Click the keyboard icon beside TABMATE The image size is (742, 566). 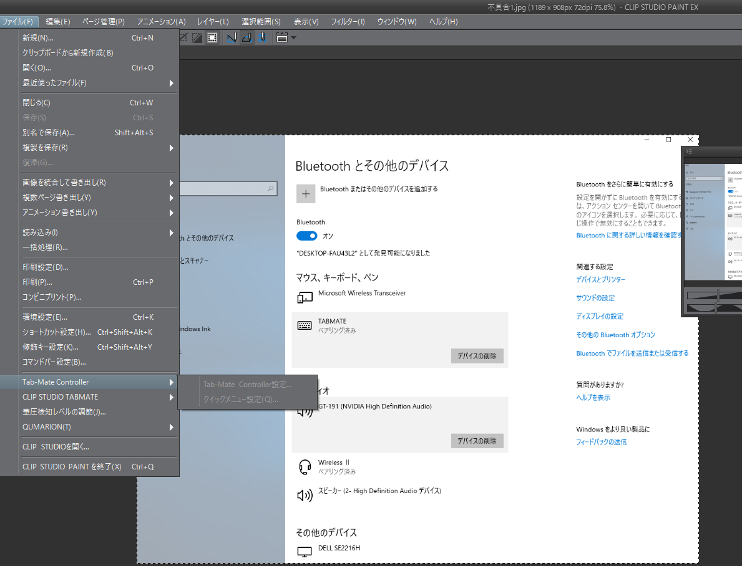pos(305,325)
